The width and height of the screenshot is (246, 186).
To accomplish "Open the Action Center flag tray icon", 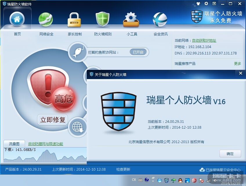I will (201, 180).
